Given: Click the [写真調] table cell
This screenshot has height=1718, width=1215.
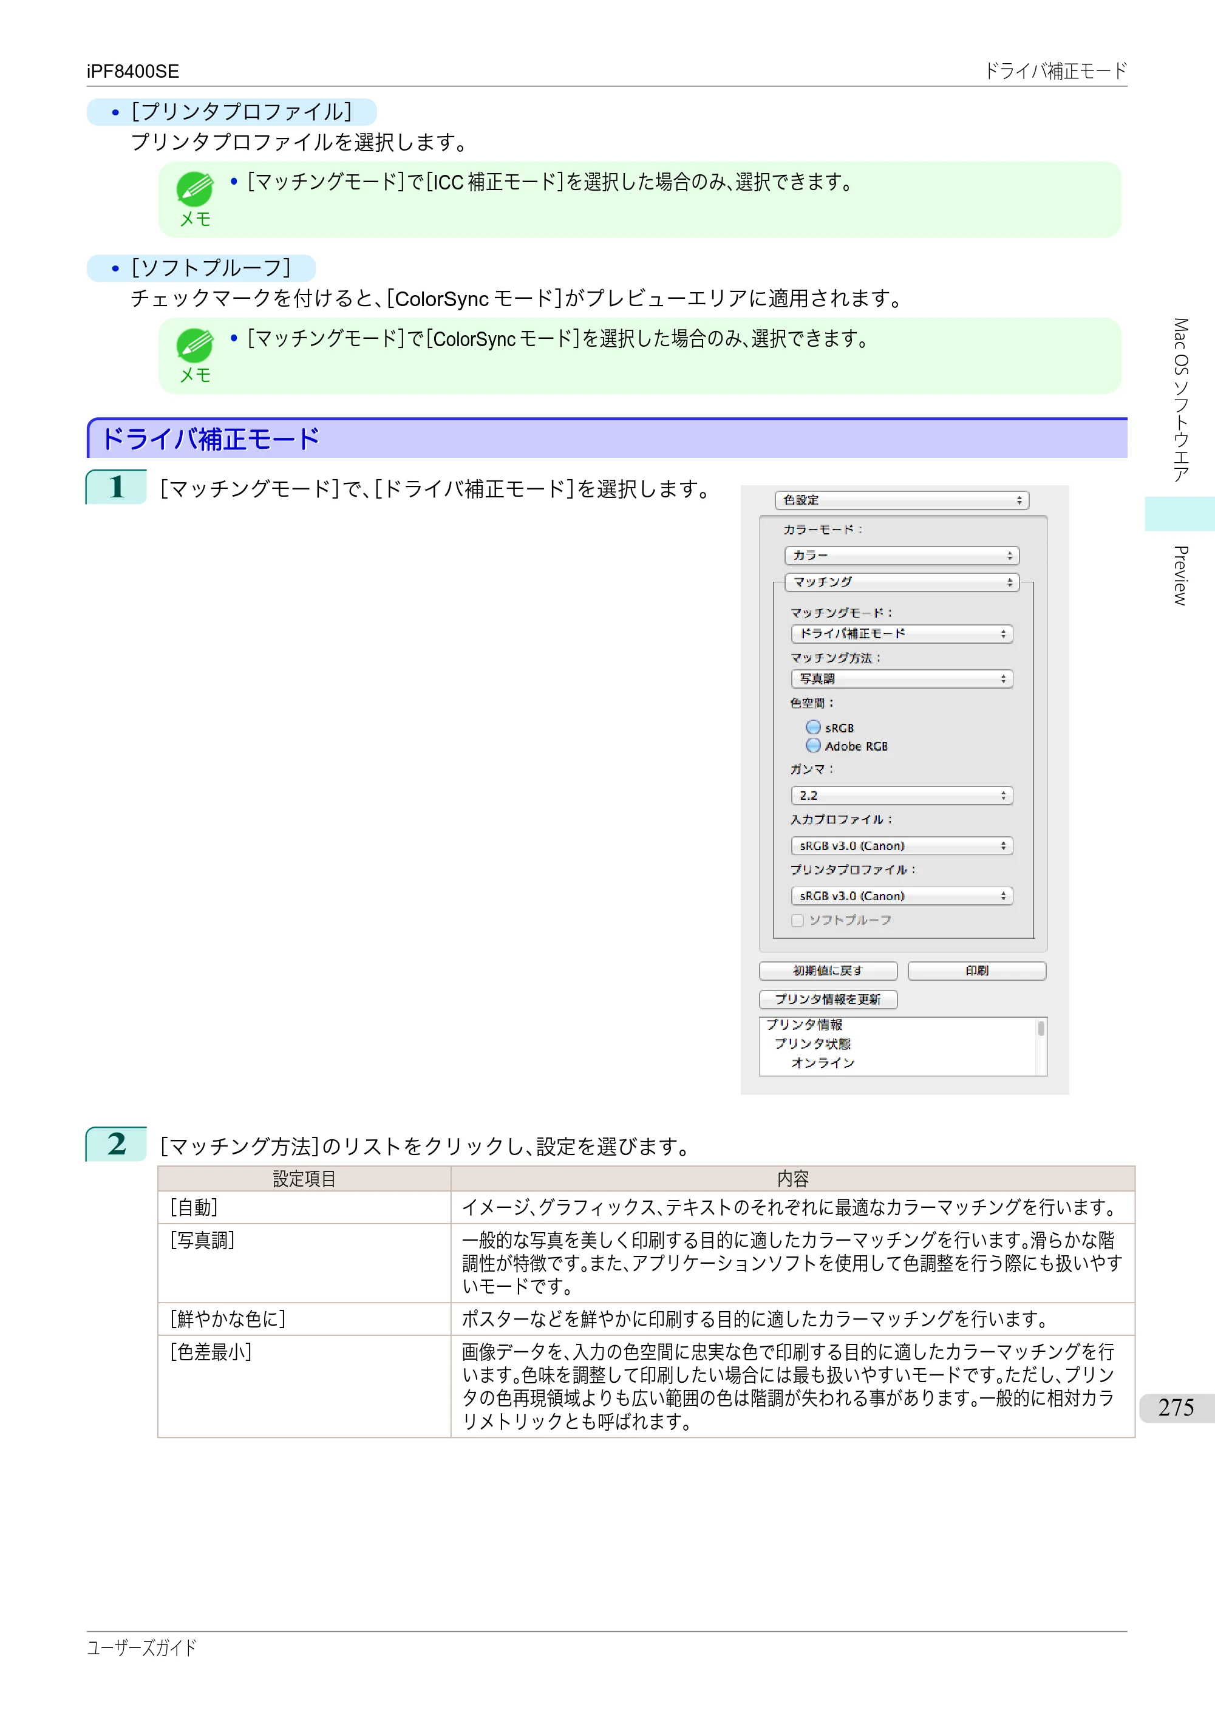Looking at the screenshot, I should [x=304, y=1263].
